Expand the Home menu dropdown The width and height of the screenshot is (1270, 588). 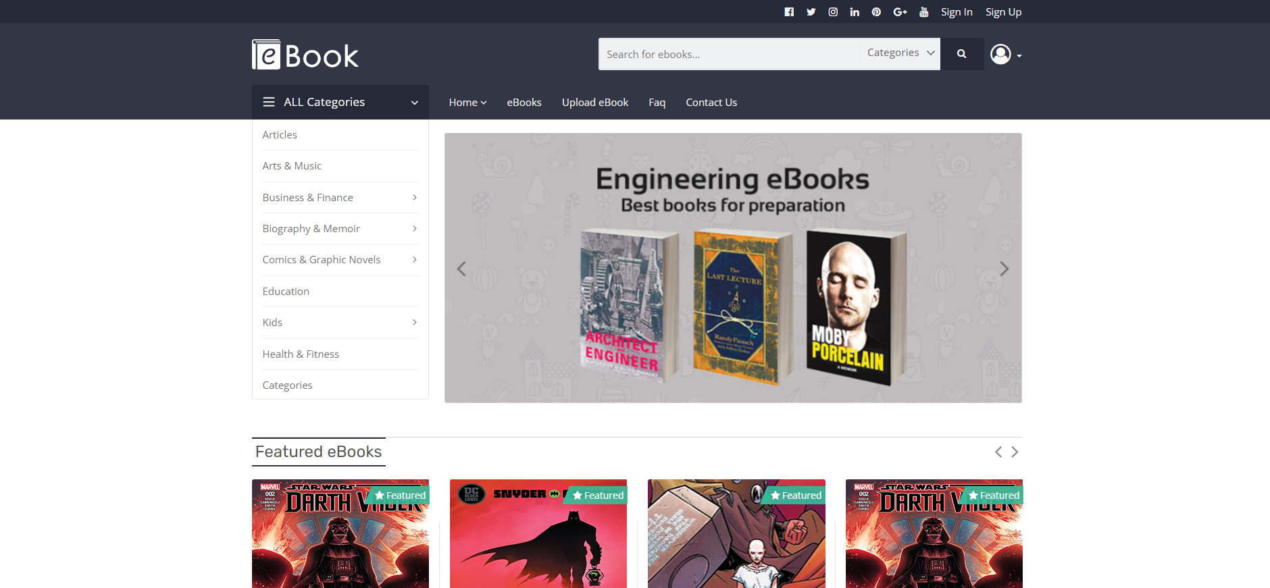coord(467,103)
